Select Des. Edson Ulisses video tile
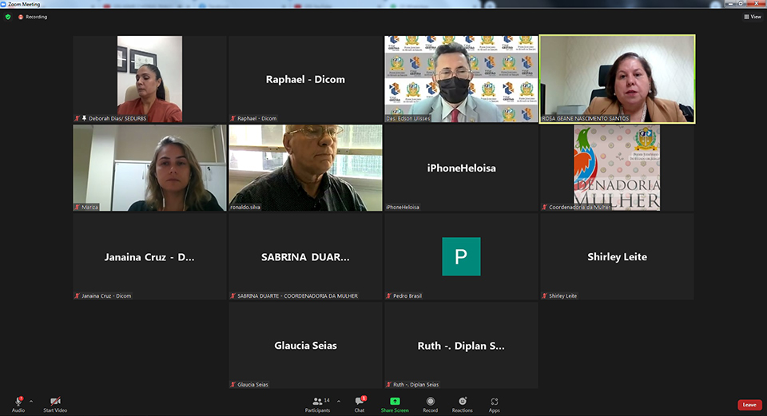 461,78
